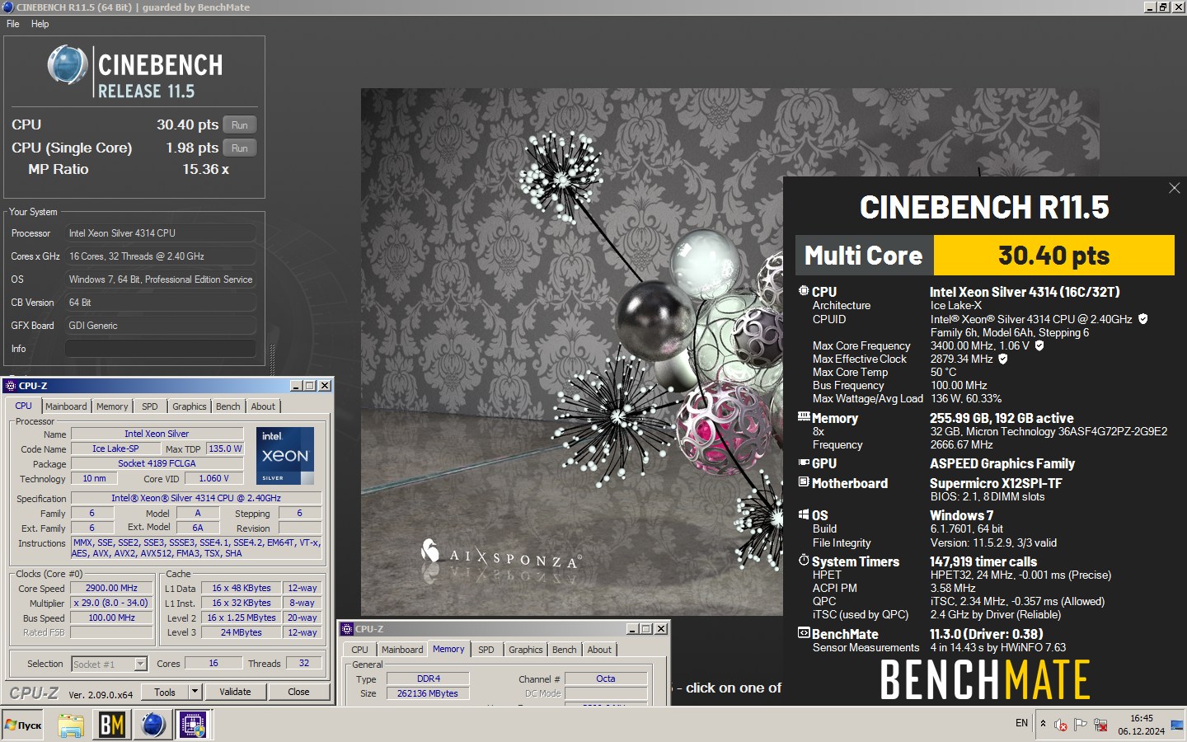Click Supermicro X12SPI-TF motherboard text
The image size is (1187, 742).
point(996,483)
